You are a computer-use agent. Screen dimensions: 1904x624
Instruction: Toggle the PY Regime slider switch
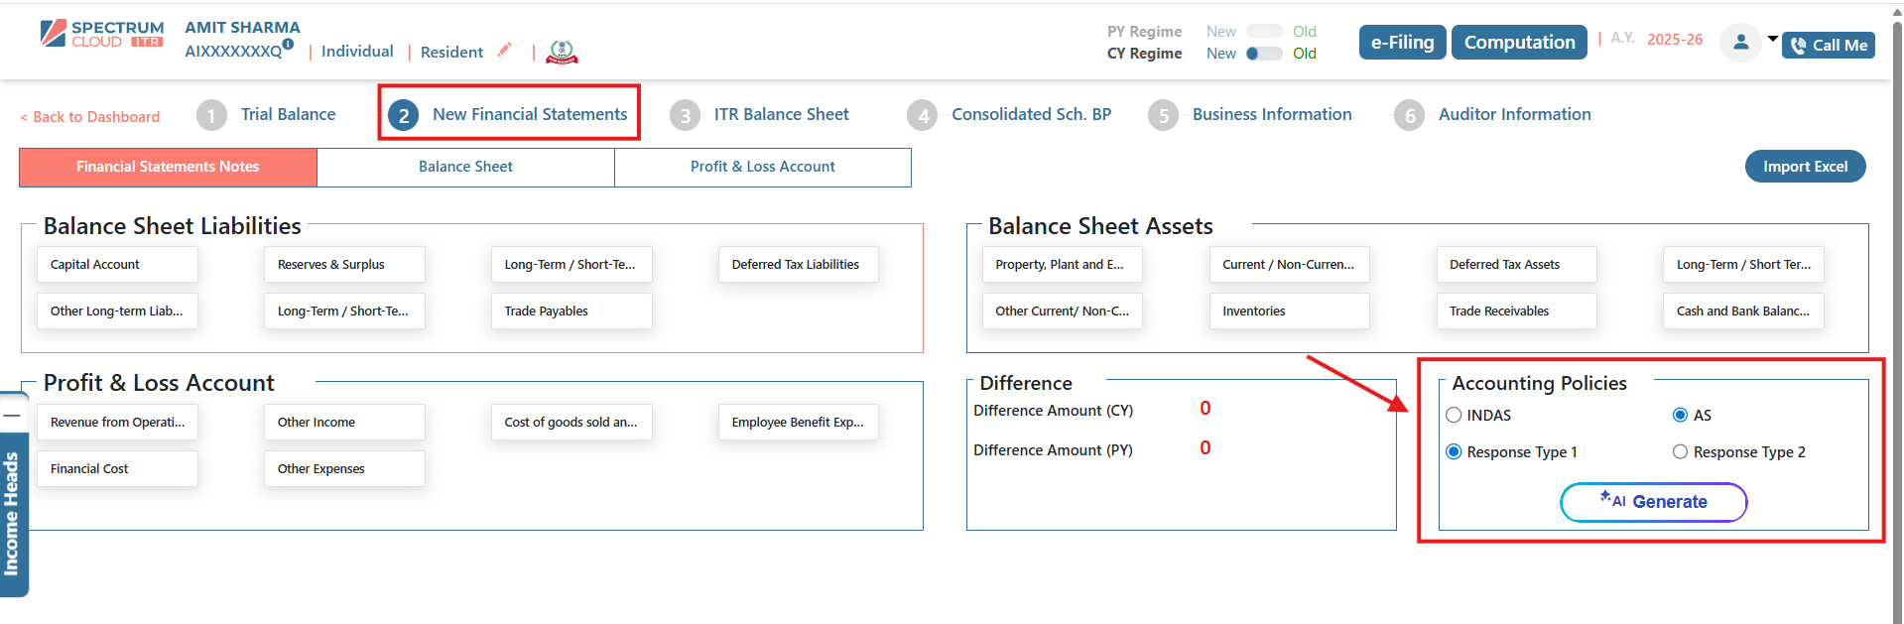(1264, 32)
